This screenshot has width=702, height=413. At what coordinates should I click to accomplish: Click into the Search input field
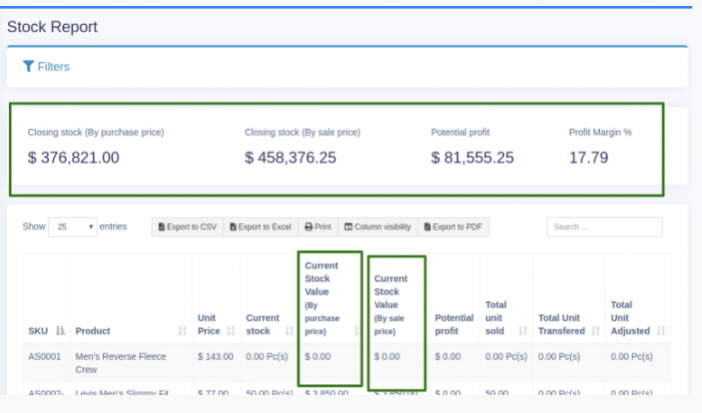pos(603,227)
